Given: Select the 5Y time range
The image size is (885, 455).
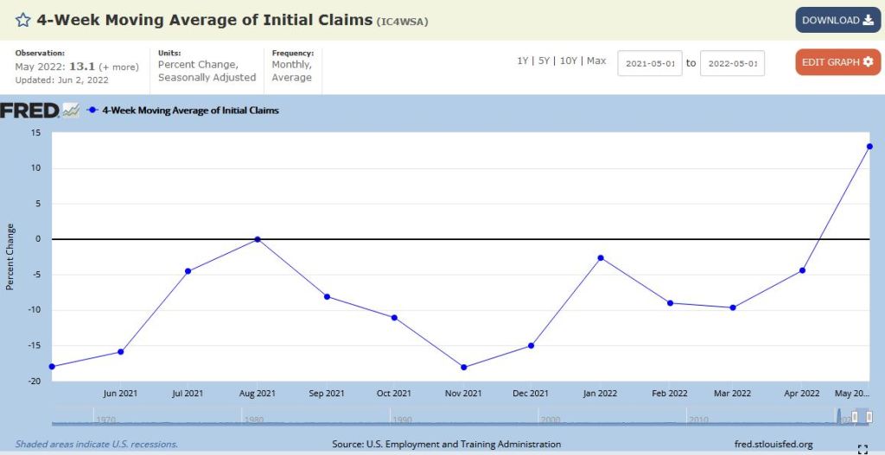Looking at the screenshot, I should 544,61.
